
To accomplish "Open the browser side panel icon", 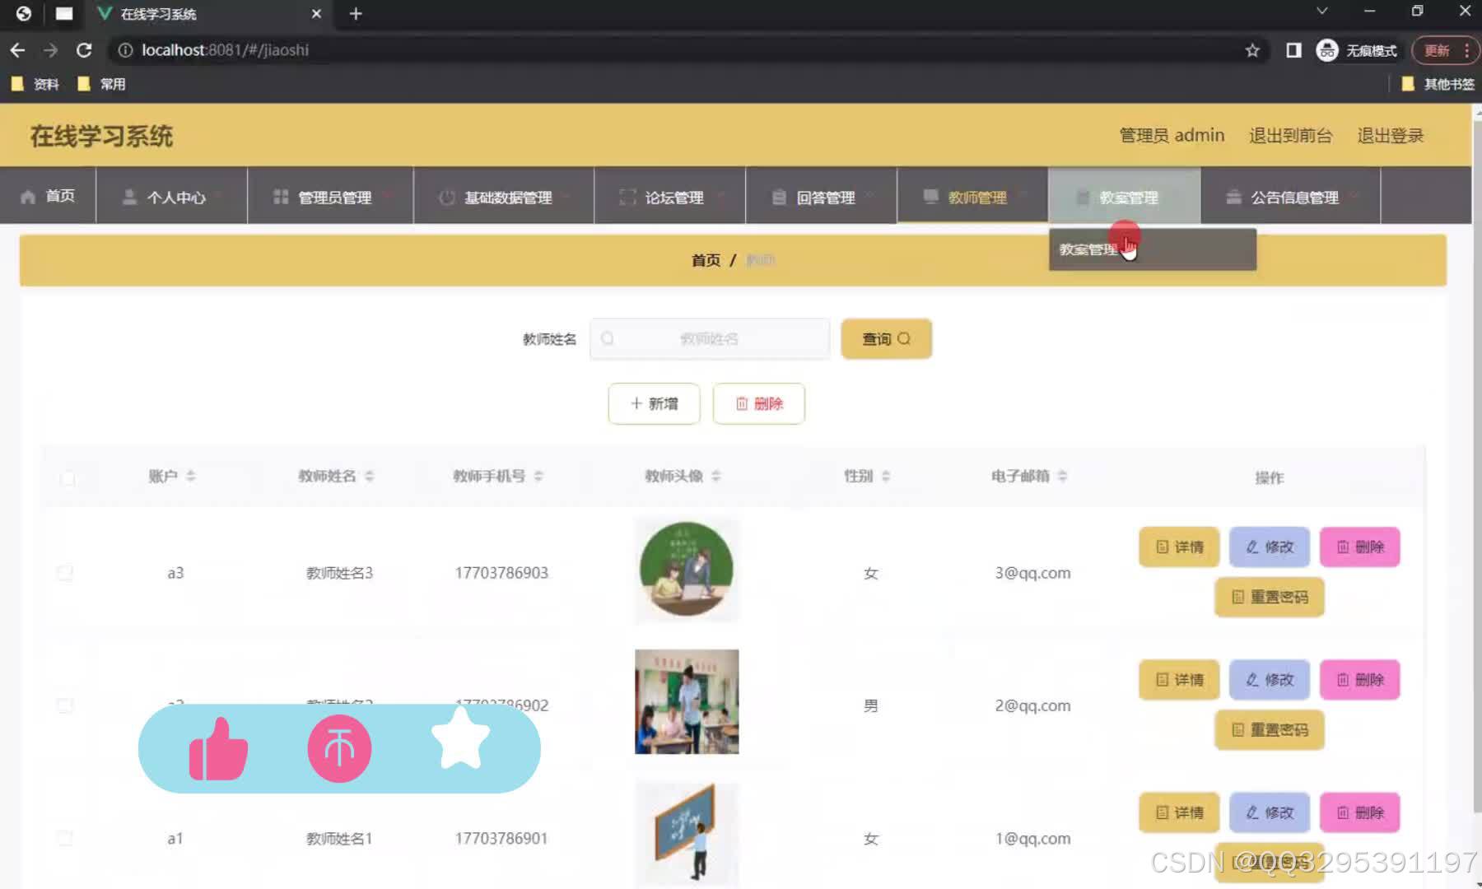I will pyautogui.click(x=1293, y=50).
